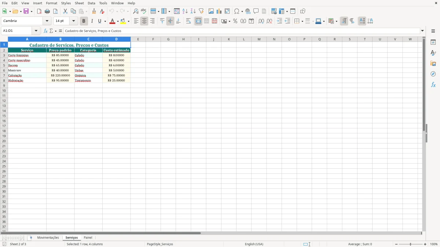The height and width of the screenshot is (247, 440).
Task: Click the Print icon
Action: point(47,11)
